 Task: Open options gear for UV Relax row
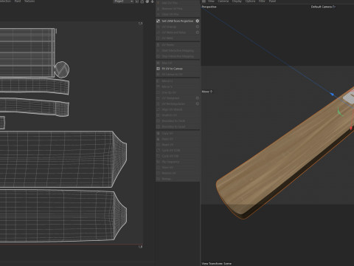tap(197, 33)
